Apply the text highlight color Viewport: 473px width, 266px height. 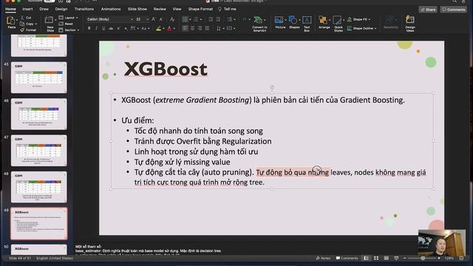coord(158,28)
